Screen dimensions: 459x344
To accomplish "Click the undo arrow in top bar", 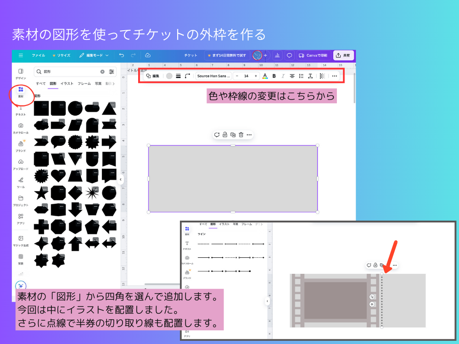I will (x=122, y=55).
